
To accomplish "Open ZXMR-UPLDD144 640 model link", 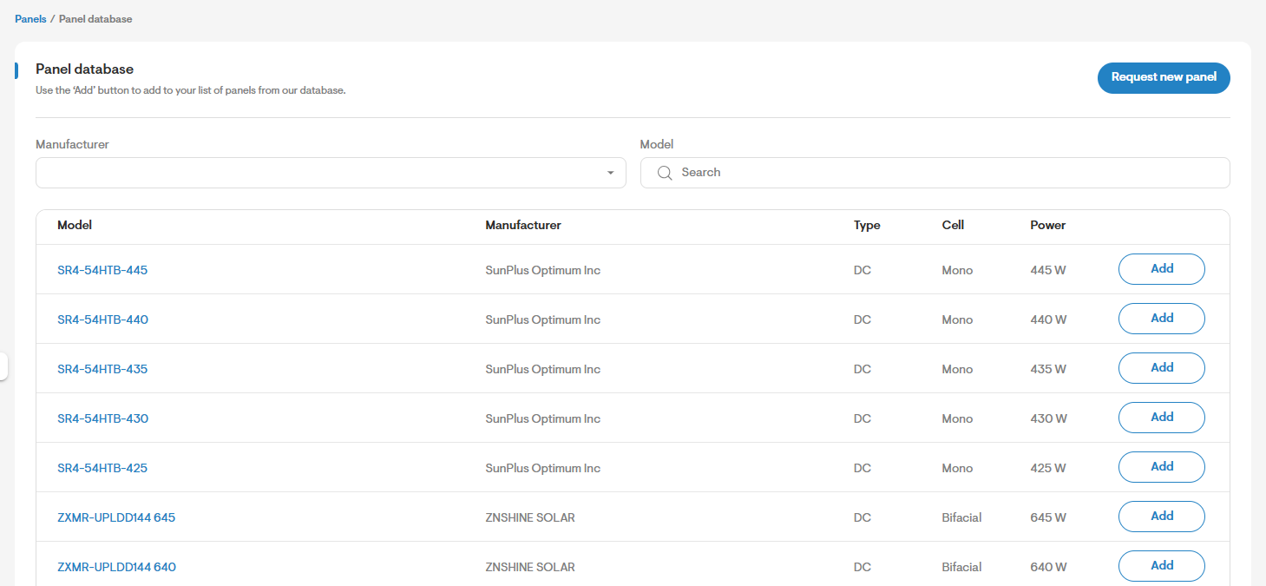I will pos(116,567).
